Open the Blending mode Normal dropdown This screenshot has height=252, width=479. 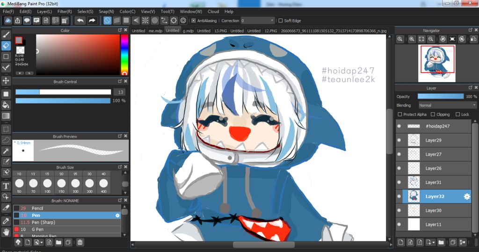447,105
